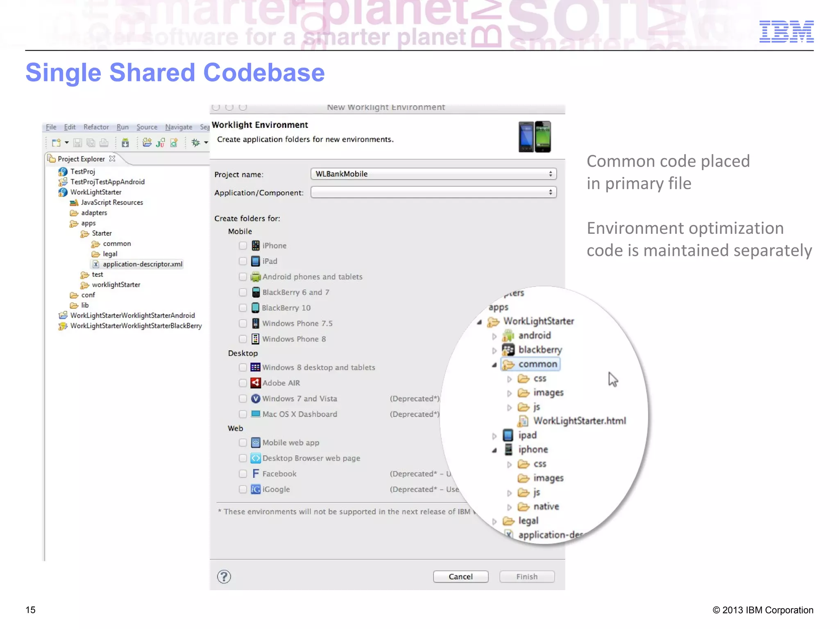Open the Navigate menu
This screenshot has width=839, height=629.
coord(179,127)
